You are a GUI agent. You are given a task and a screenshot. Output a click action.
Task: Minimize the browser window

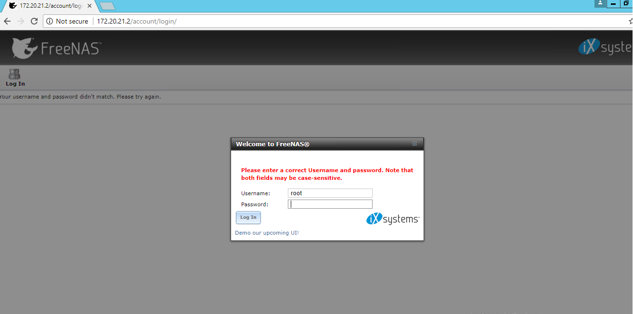tap(613, 3)
